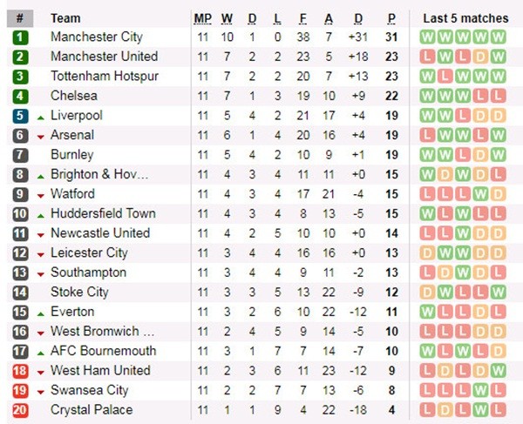The width and height of the screenshot is (523, 424).
Task: Open the Chelsea team link
Action: pos(74,96)
